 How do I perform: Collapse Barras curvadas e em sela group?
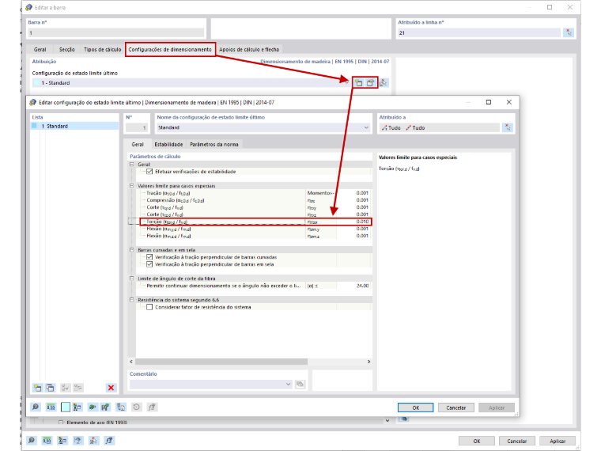pyautogui.click(x=131, y=250)
